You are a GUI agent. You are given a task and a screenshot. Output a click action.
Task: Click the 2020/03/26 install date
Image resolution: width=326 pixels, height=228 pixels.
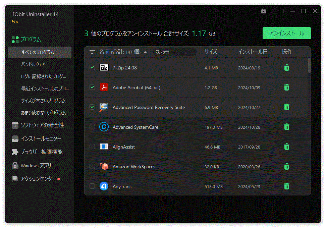point(249,167)
